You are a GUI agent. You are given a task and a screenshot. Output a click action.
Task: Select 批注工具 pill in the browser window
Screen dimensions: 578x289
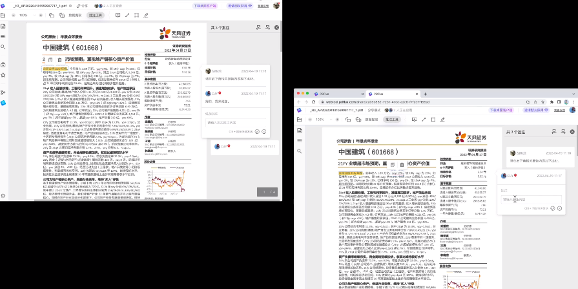click(392, 120)
